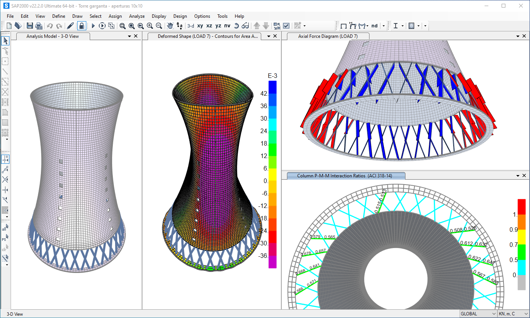This screenshot has height=318, width=530.
Task: Select the Save Model icon
Action: pyautogui.click(x=30, y=25)
